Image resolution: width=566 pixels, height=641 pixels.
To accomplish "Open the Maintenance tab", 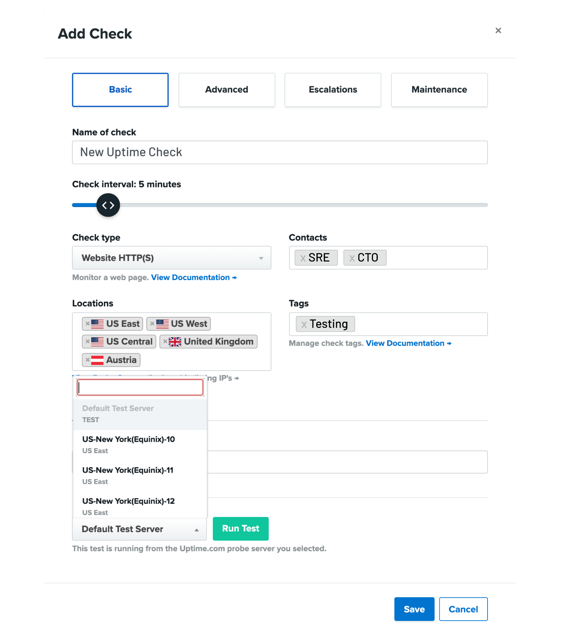I will [x=439, y=90].
